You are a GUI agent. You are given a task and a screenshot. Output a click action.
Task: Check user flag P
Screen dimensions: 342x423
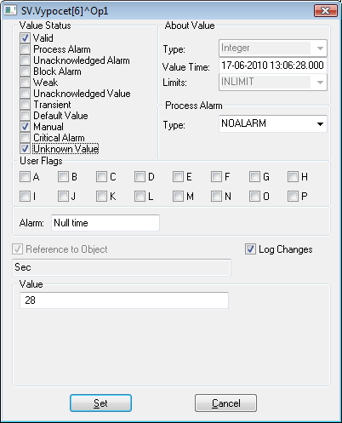(293, 196)
